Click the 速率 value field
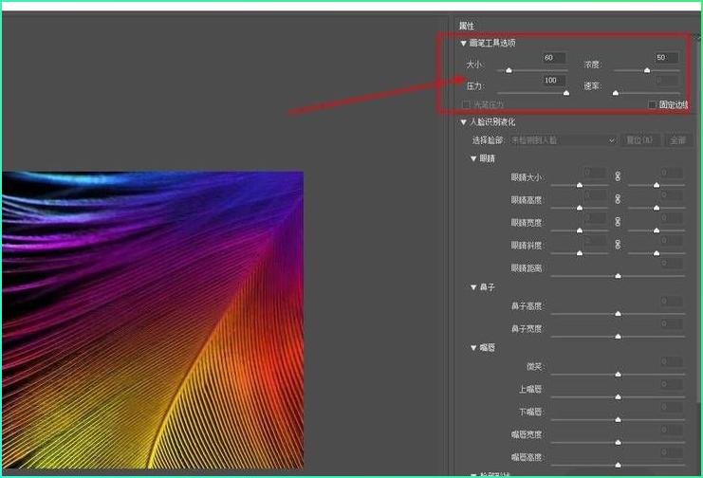The height and width of the screenshot is (478, 703). (665, 81)
